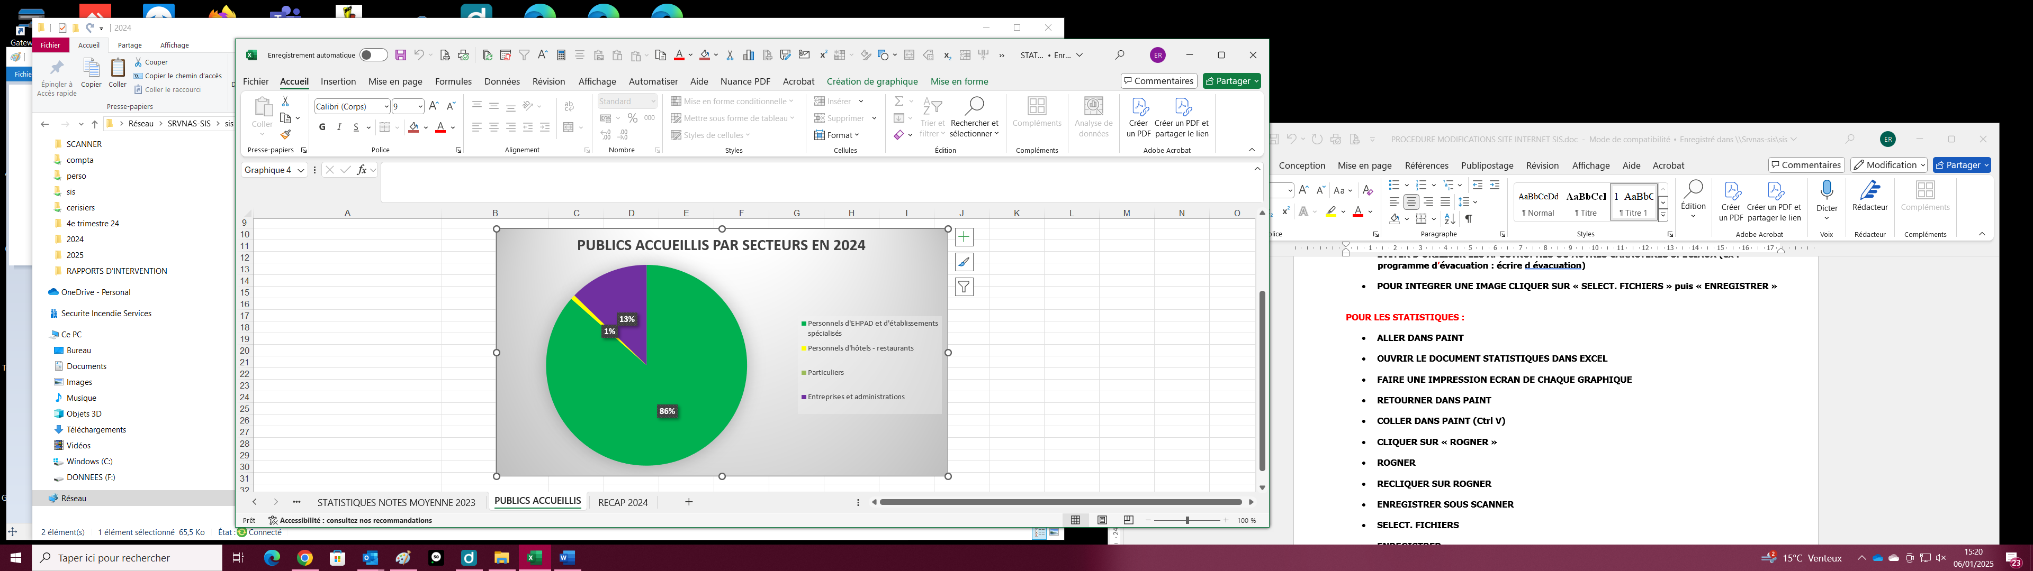Open Références tab in Word
2033x571 pixels.
click(1426, 165)
